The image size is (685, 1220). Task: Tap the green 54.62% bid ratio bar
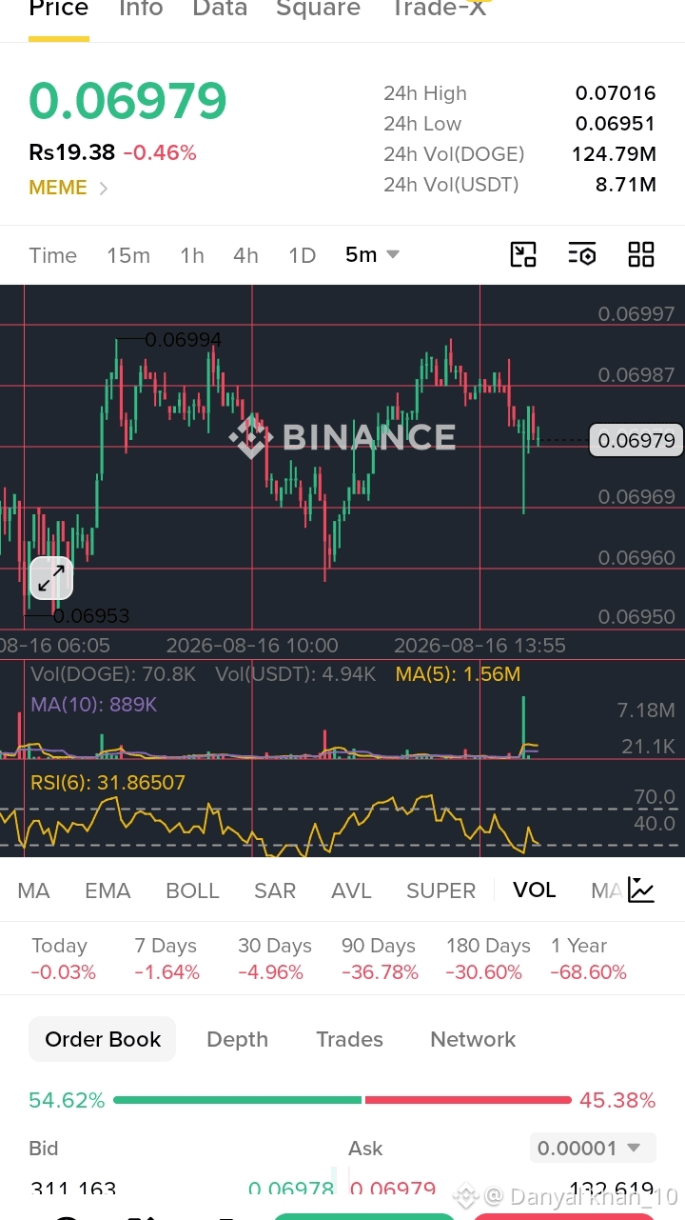coord(237,1100)
